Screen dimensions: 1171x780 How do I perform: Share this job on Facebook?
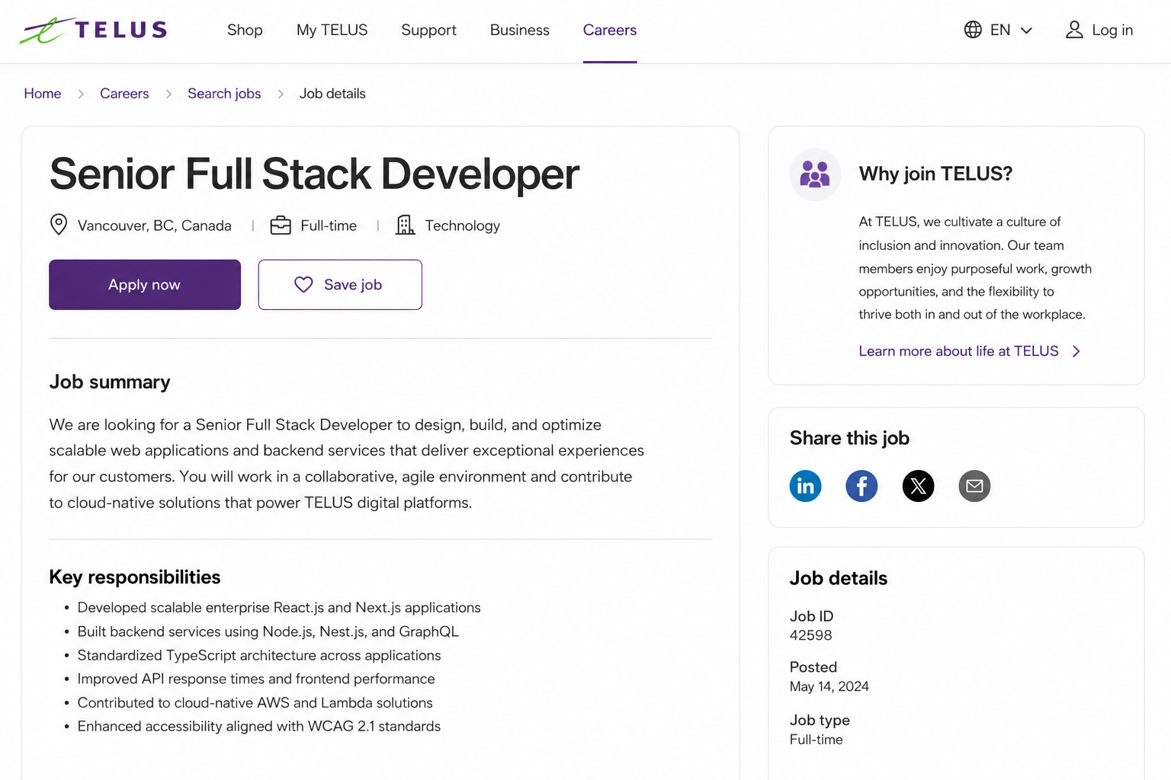861,486
